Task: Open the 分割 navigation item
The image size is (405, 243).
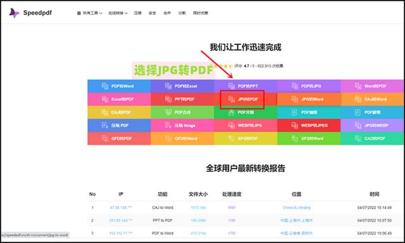Action: (182, 13)
